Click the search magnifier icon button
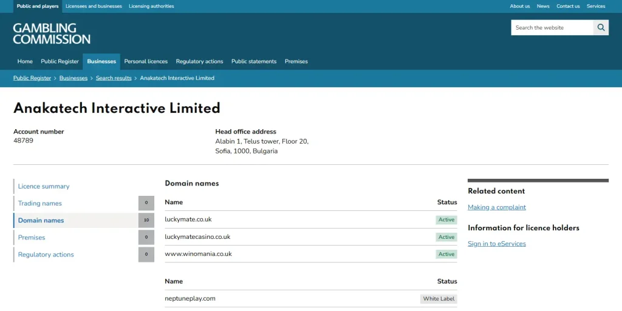 [x=601, y=28]
